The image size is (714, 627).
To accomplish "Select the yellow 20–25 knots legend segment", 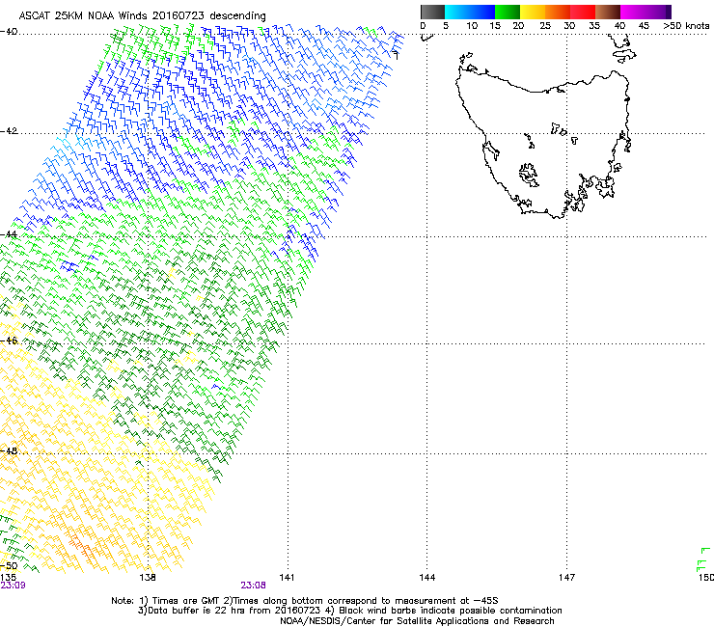I will point(533,12).
